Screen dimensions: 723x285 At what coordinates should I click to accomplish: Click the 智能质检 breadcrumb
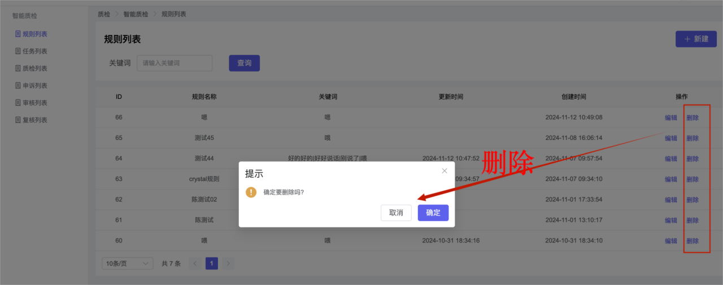tap(136, 14)
